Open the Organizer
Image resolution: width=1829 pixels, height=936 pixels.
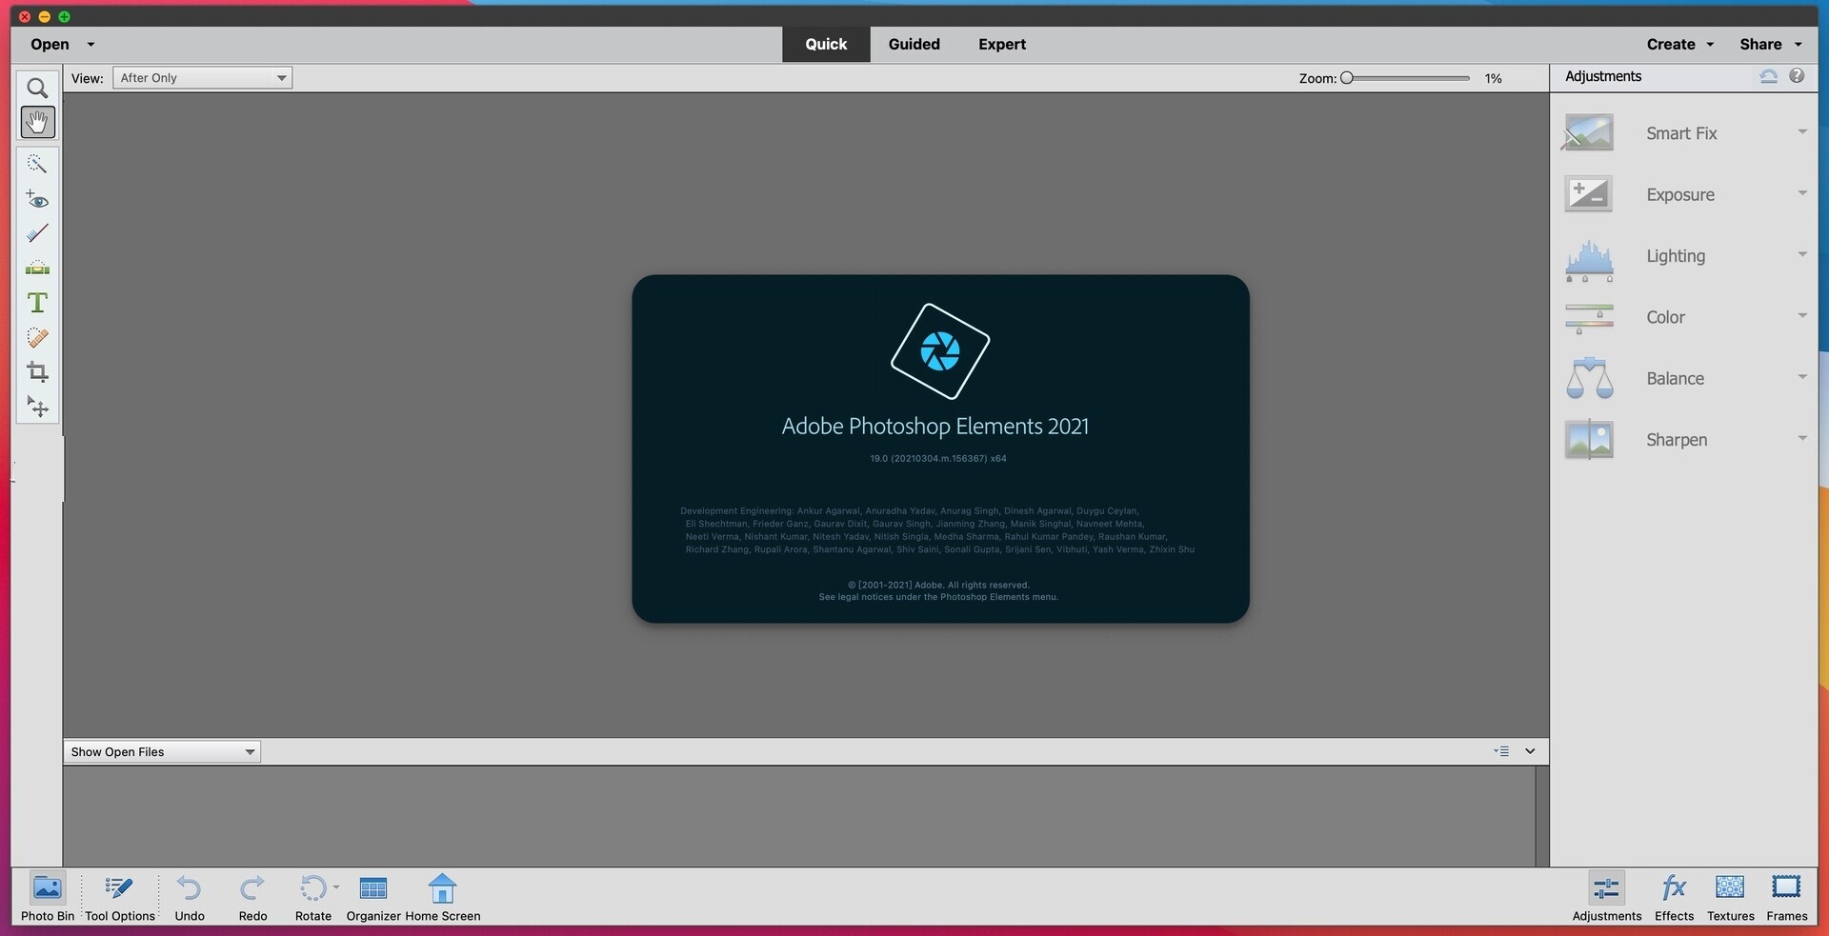[373, 898]
